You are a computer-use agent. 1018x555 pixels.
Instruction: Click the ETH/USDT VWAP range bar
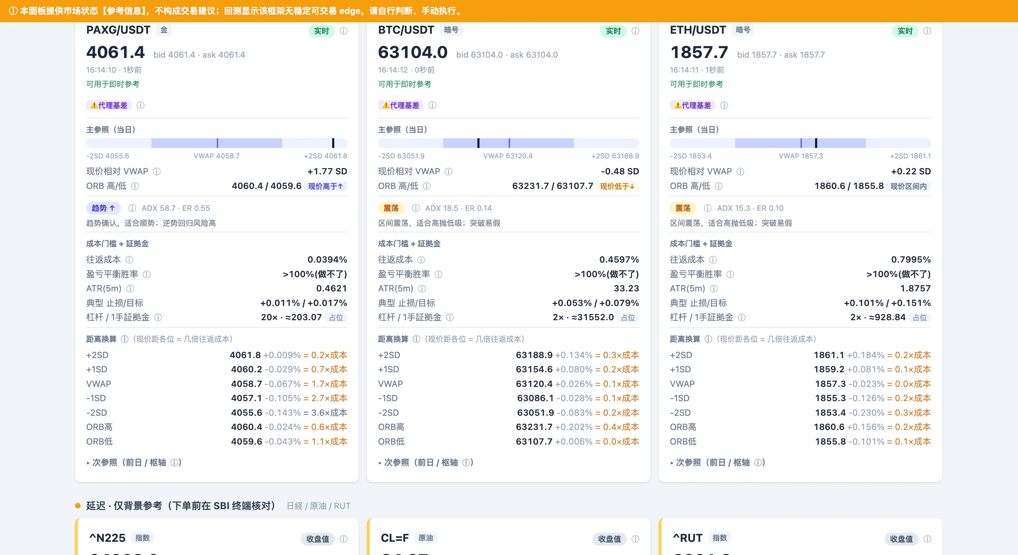pyautogui.click(x=800, y=143)
